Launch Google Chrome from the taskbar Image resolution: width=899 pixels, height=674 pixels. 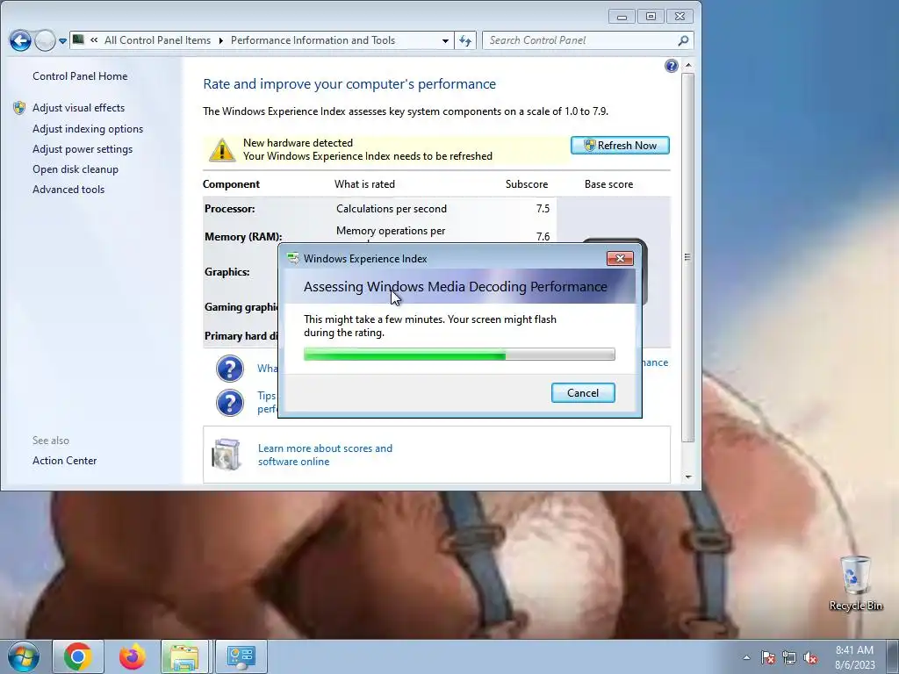[78, 656]
